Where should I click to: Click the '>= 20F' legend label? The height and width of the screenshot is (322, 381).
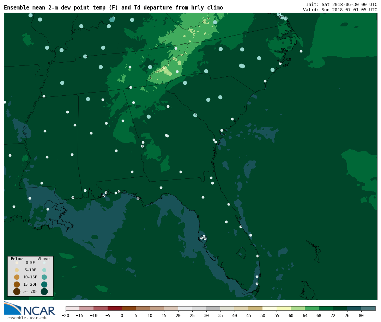click(30, 291)
